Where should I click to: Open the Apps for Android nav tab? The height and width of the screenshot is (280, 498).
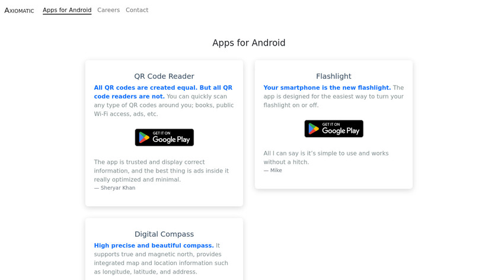67,10
